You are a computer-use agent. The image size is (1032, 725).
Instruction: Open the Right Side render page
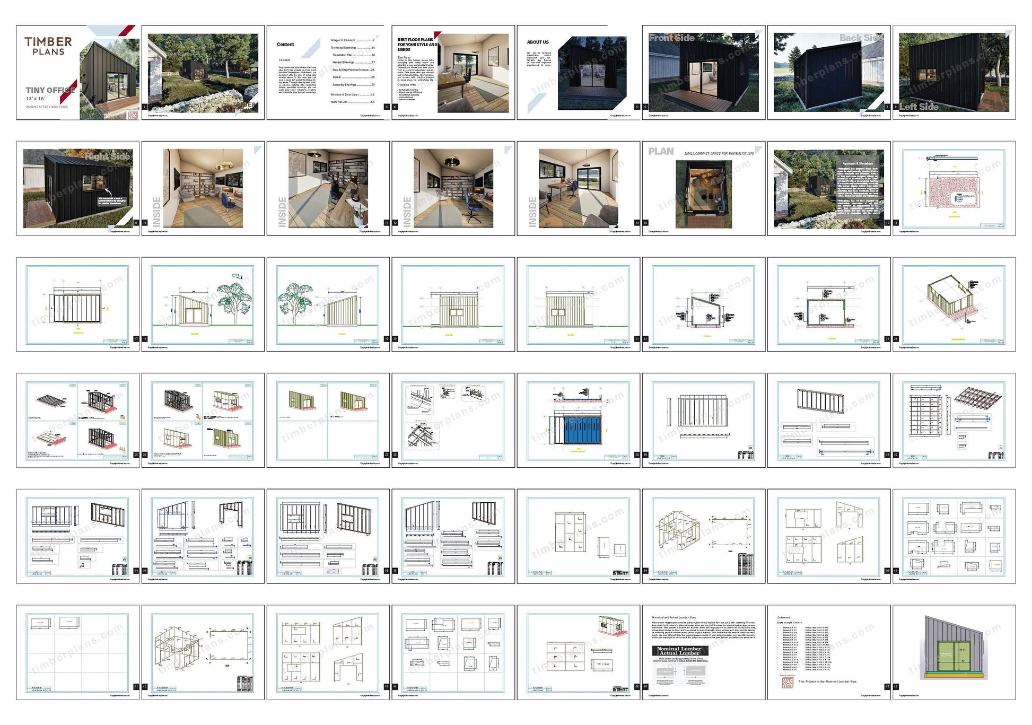(x=78, y=188)
